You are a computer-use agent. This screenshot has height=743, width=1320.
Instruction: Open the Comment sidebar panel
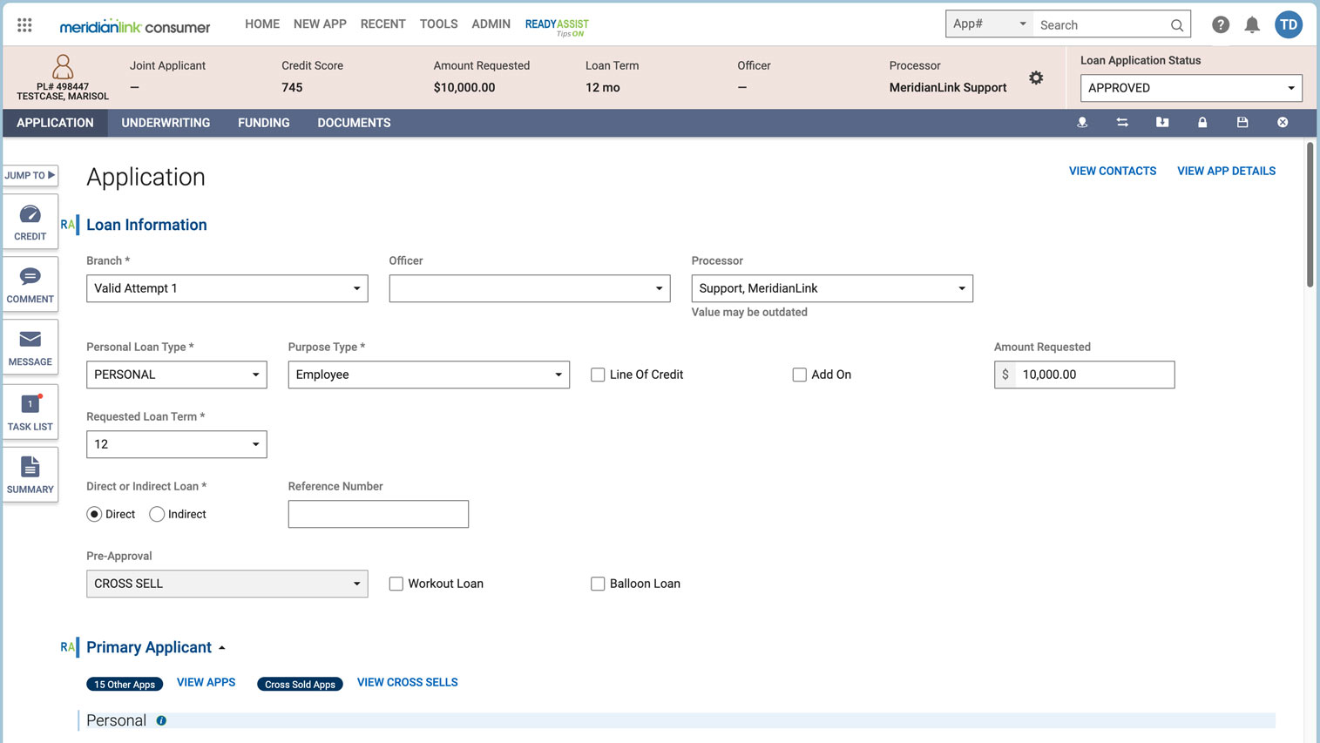[30, 284]
